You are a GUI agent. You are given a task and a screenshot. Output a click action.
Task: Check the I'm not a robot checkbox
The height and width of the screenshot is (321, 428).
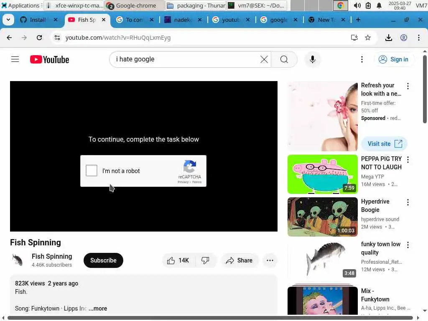(92, 171)
